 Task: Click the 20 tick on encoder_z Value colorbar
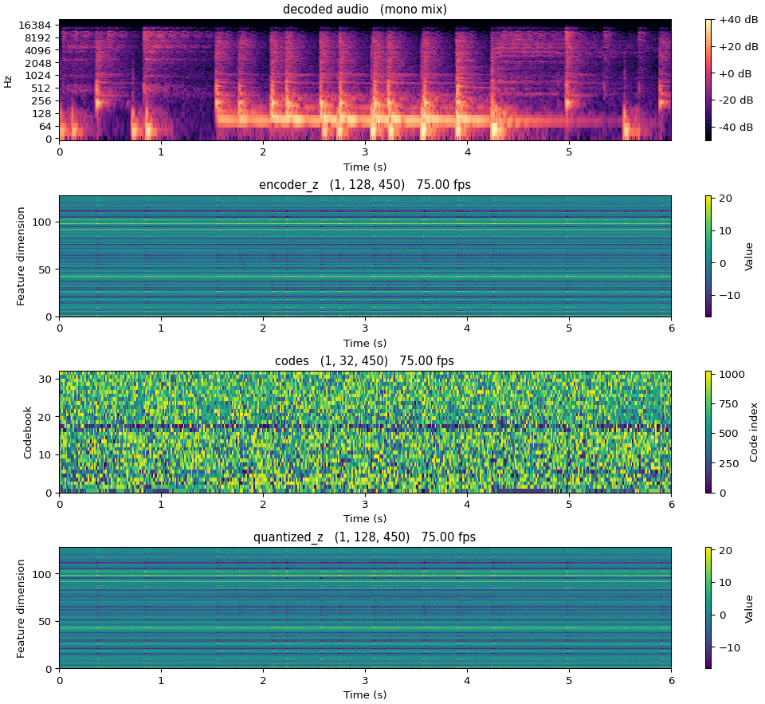point(725,199)
